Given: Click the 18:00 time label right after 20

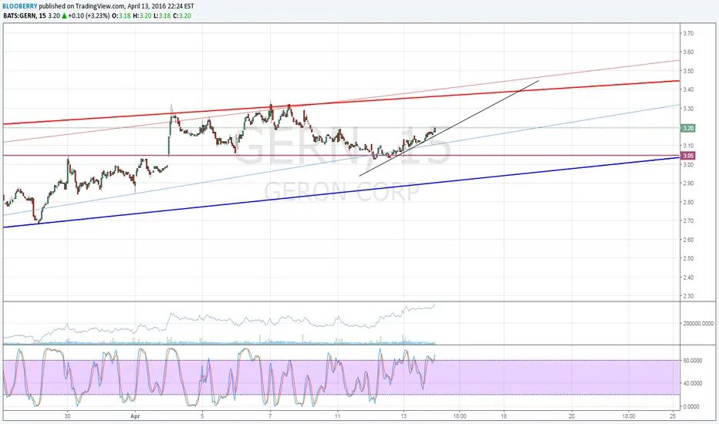Looking at the screenshot, I should (629, 416).
